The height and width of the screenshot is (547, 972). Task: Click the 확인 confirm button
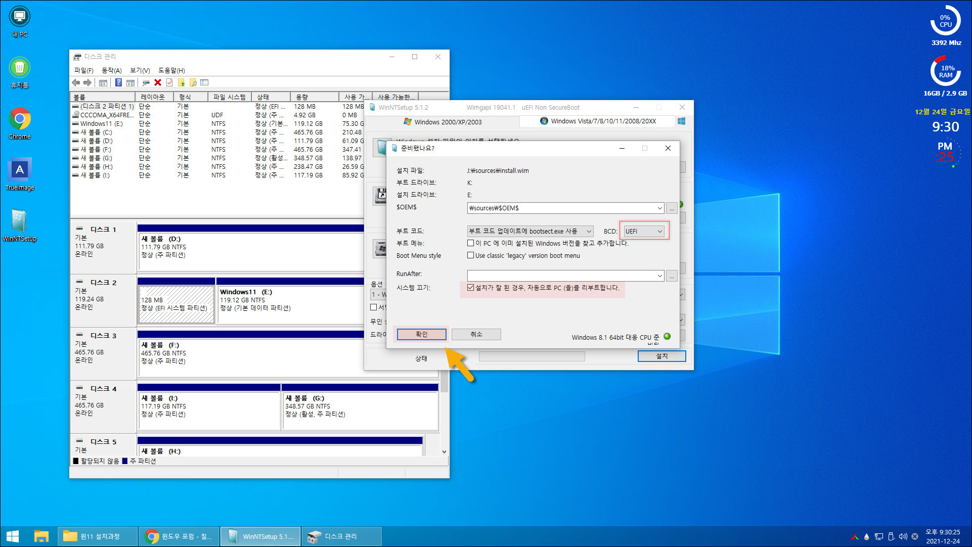421,334
